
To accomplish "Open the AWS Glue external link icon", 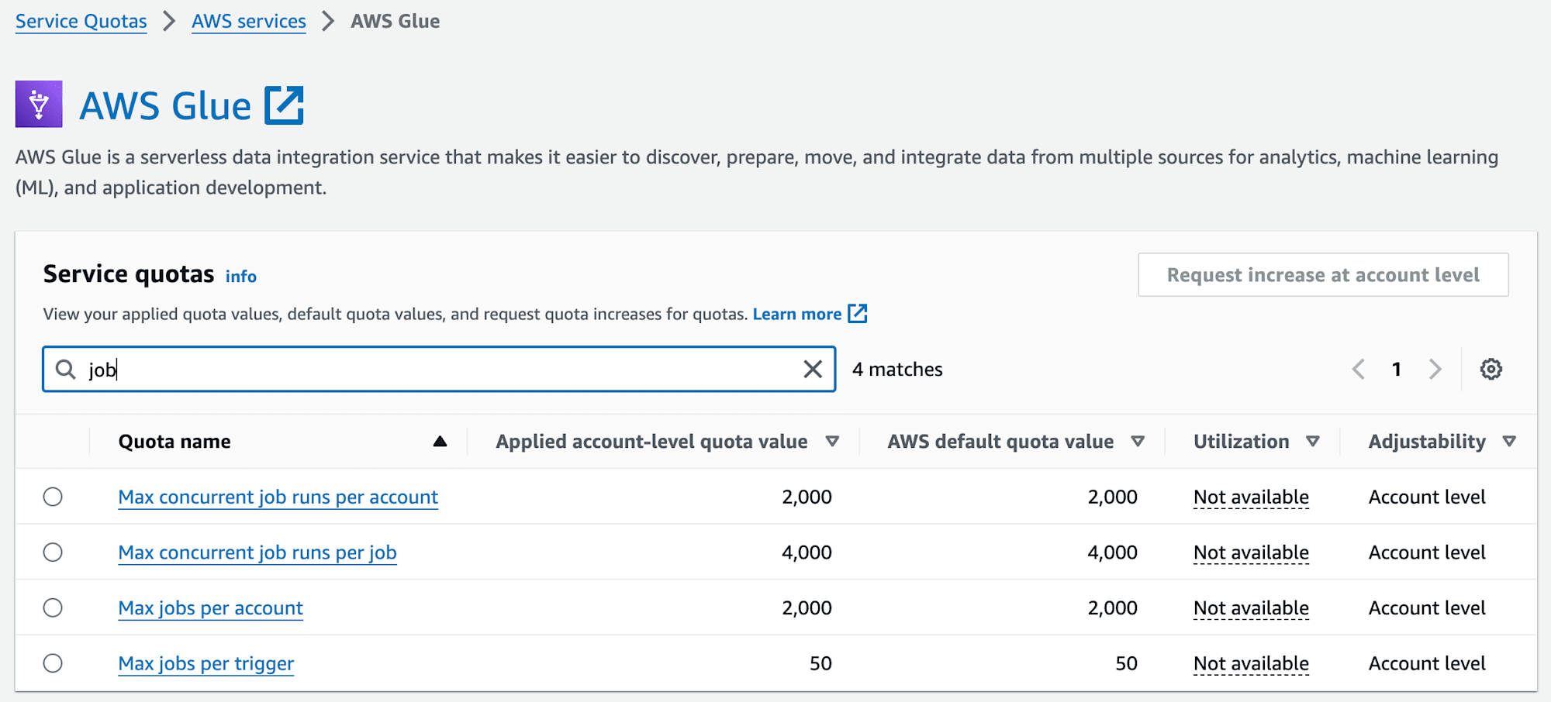I will 284,105.
